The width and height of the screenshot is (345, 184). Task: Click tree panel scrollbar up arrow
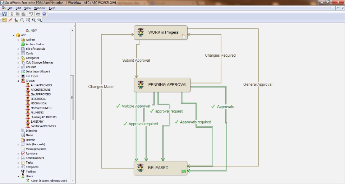72,31
